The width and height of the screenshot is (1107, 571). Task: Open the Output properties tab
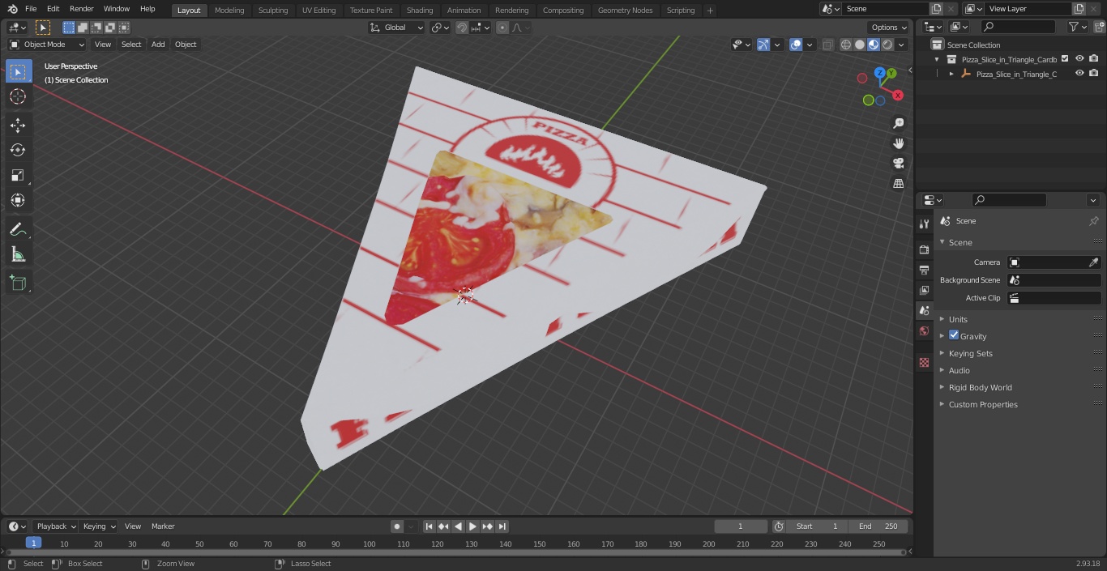(924, 270)
